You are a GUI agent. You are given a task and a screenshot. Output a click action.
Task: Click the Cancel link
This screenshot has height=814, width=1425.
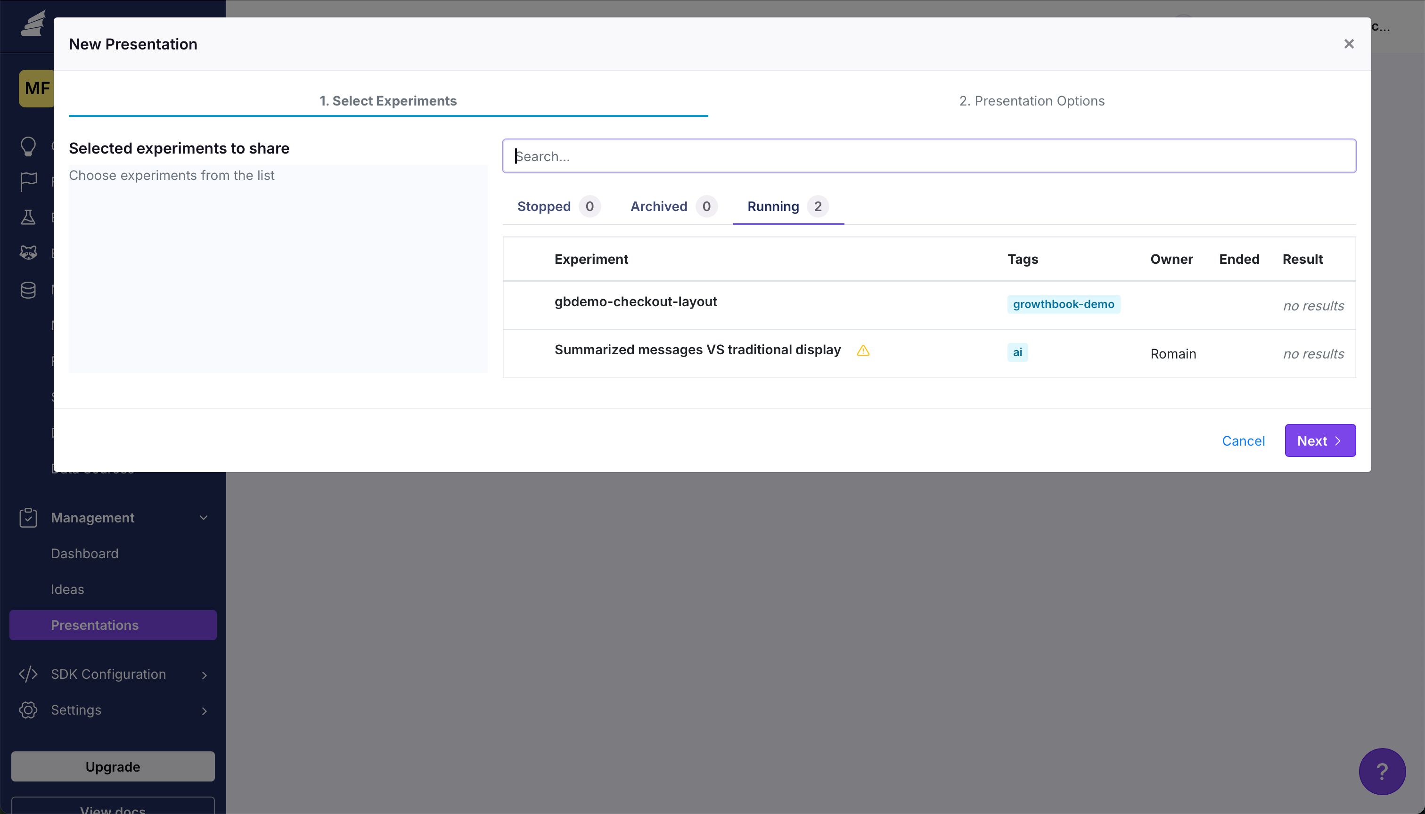click(1243, 441)
